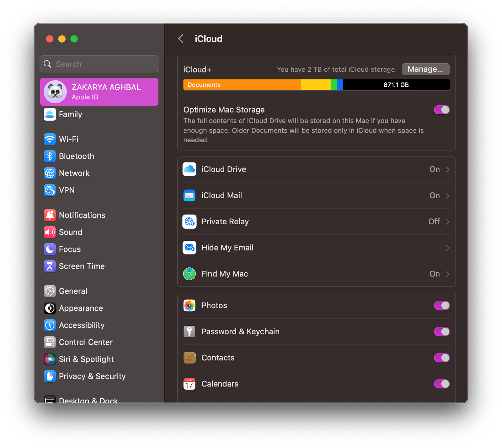Image resolution: width=502 pixels, height=448 pixels.
Task: Click the 871.1 GB free space label
Action: click(x=396, y=85)
